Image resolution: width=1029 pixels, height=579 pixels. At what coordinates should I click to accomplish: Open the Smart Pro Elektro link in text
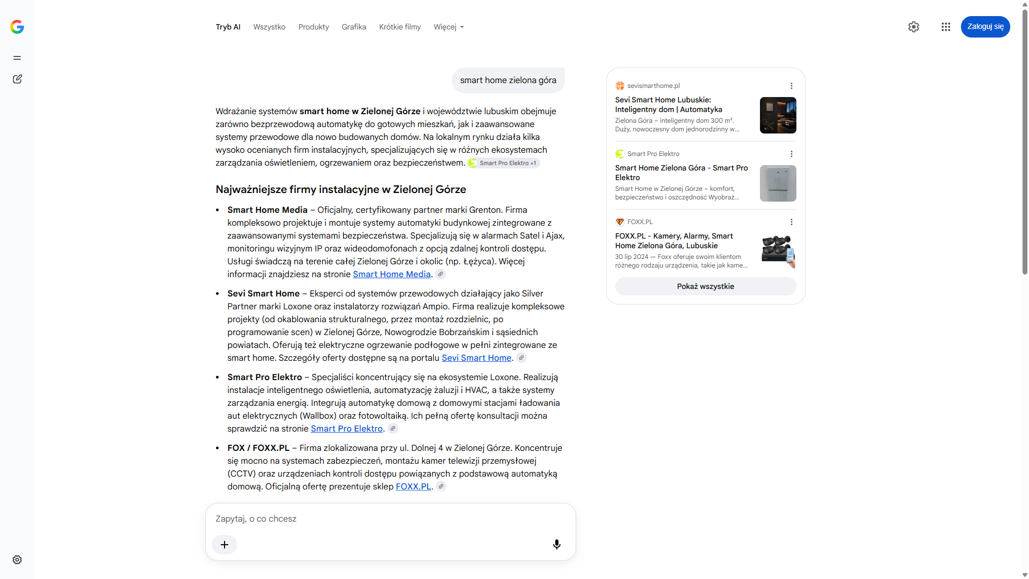click(347, 429)
